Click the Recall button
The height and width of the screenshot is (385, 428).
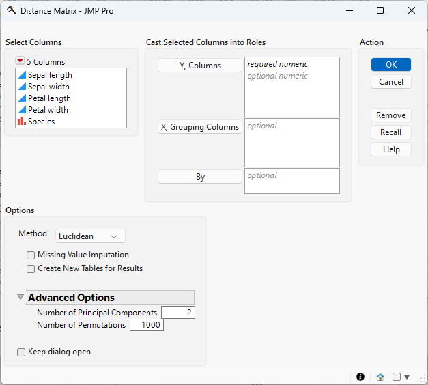click(x=391, y=132)
